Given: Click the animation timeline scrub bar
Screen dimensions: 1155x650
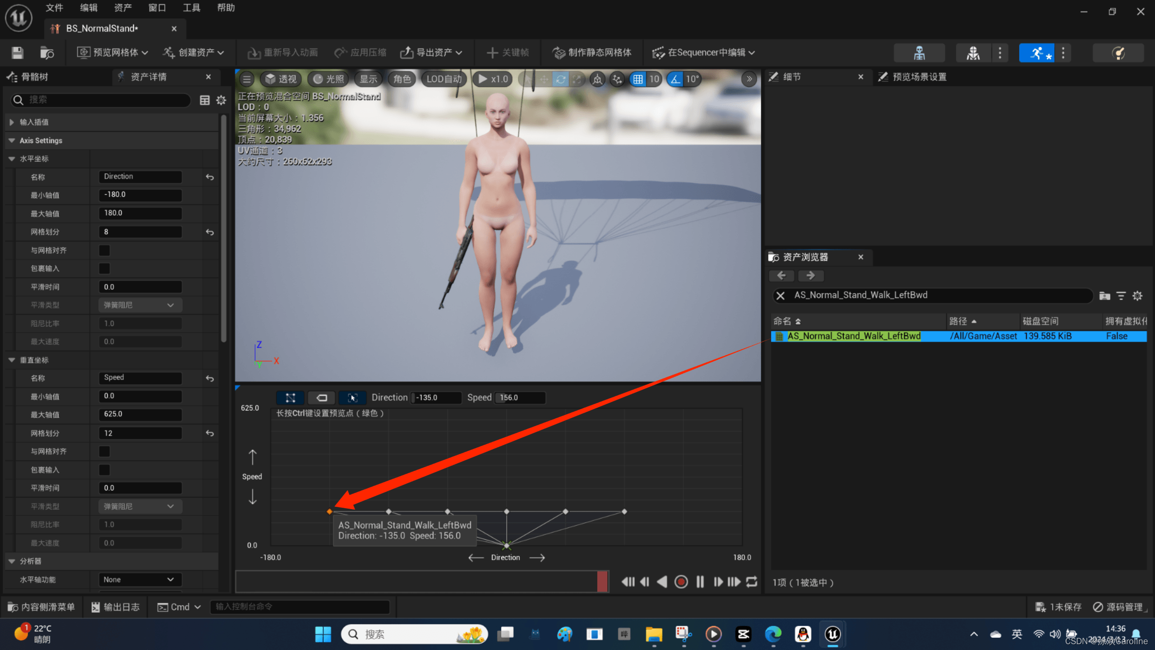Looking at the screenshot, I should [422, 582].
